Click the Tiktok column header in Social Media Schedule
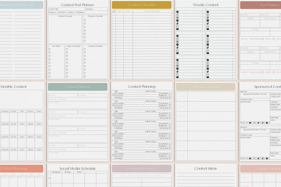Screen dimensions: 281x187 pyautogui.click(x=79, y=172)
